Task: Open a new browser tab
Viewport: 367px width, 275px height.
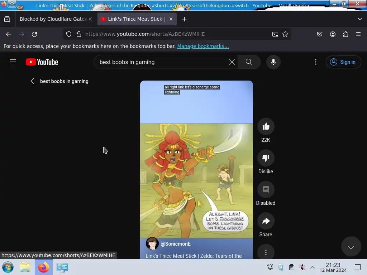Action: click(x=185, y=19)
